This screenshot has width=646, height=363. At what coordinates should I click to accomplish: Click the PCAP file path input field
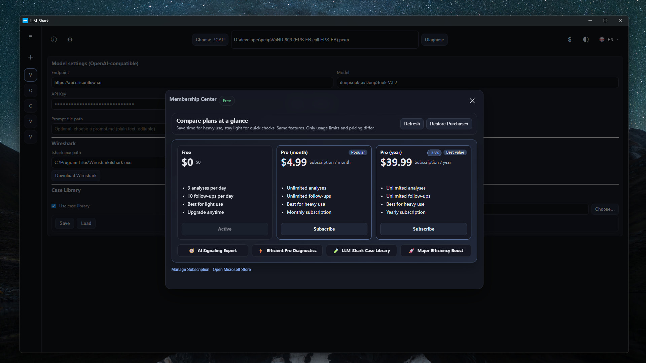point(324,40)
